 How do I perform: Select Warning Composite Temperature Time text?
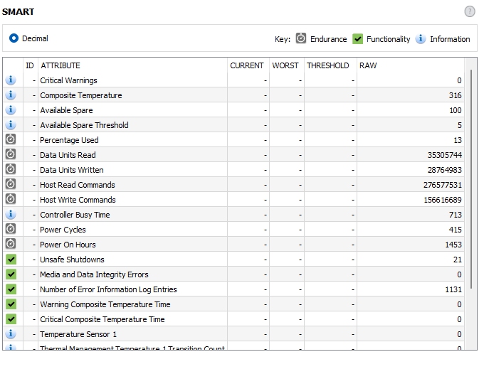[x=105, y=304]
